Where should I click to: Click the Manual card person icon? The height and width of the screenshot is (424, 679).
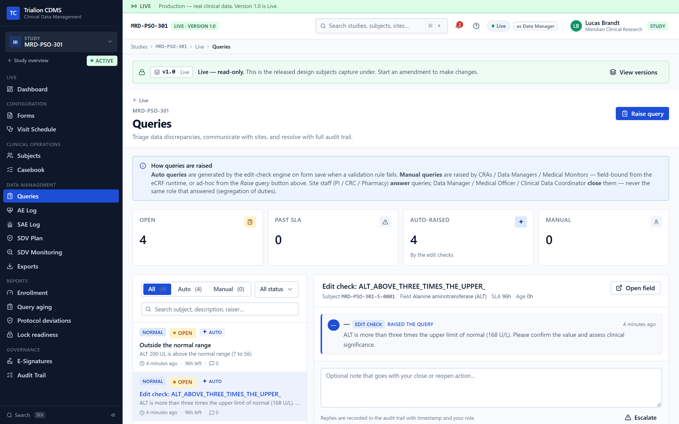pos(656,222)
